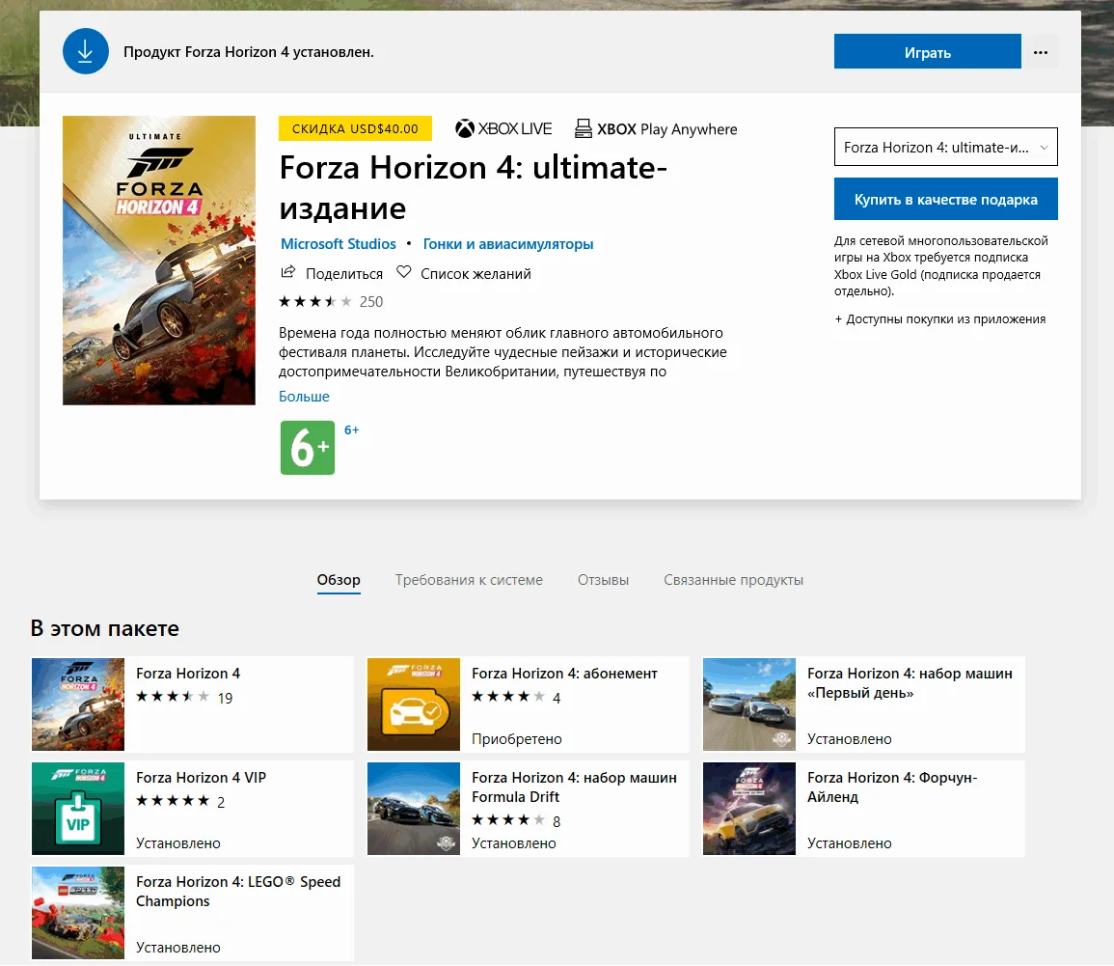The height and width of the screenshot is (966, 1114).
Task: Expand the Forza Horizon 4: ultimate edition dropdown
Action: pos(945,147)
